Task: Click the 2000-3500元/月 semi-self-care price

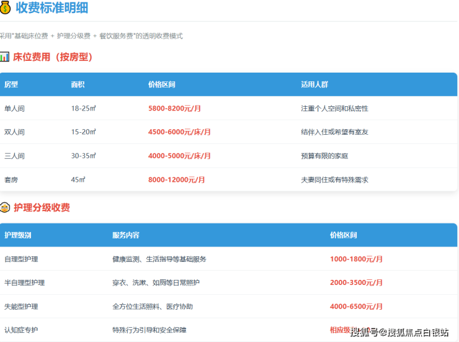Action: 356,282
